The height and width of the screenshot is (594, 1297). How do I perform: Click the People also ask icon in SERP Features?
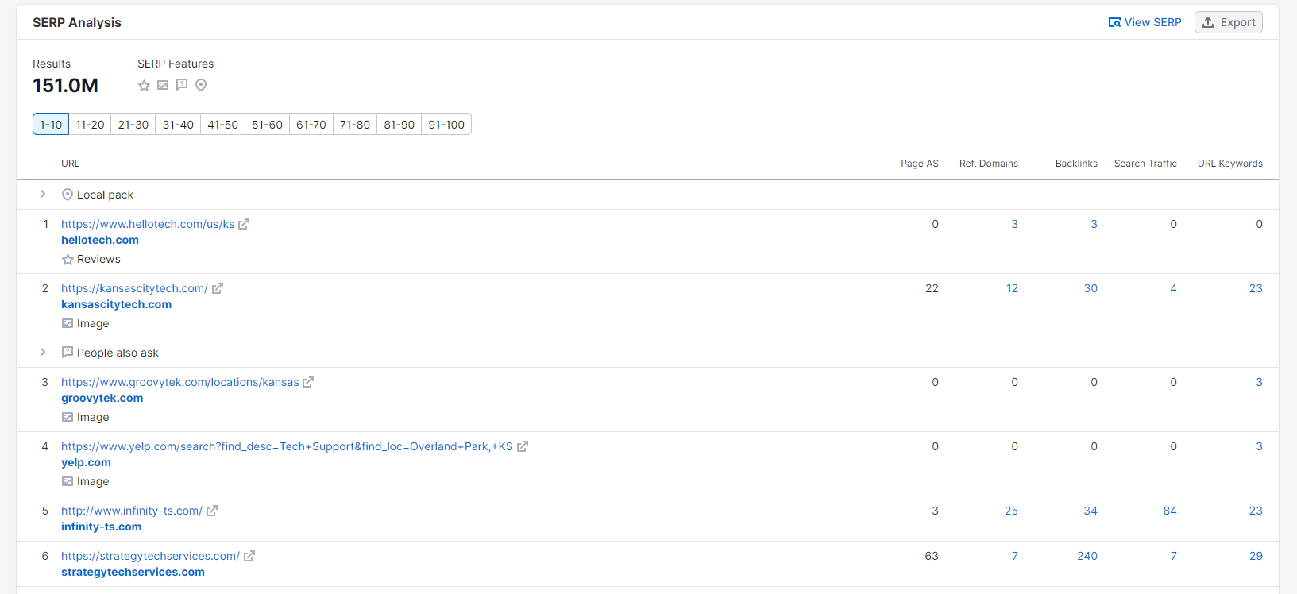(182, 86)
